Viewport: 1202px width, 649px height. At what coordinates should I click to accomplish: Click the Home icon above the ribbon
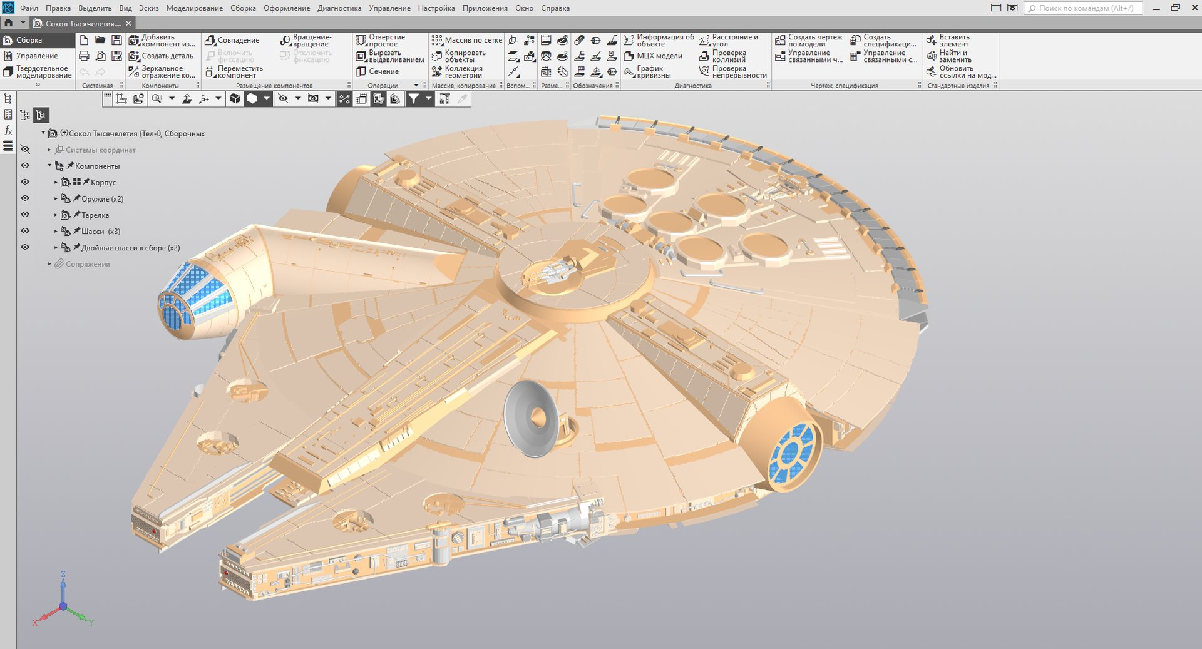8,23
